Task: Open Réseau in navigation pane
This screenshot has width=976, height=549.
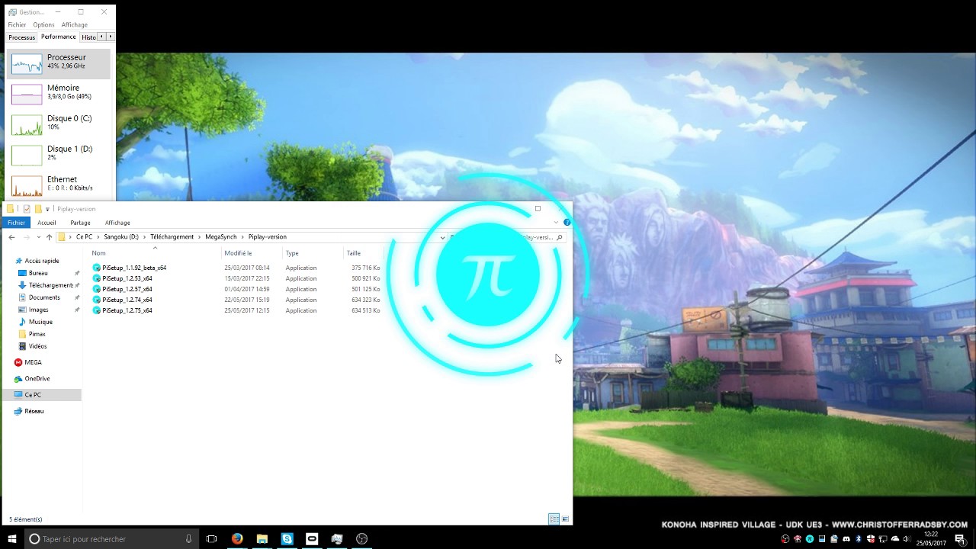Action: (34, 411)
